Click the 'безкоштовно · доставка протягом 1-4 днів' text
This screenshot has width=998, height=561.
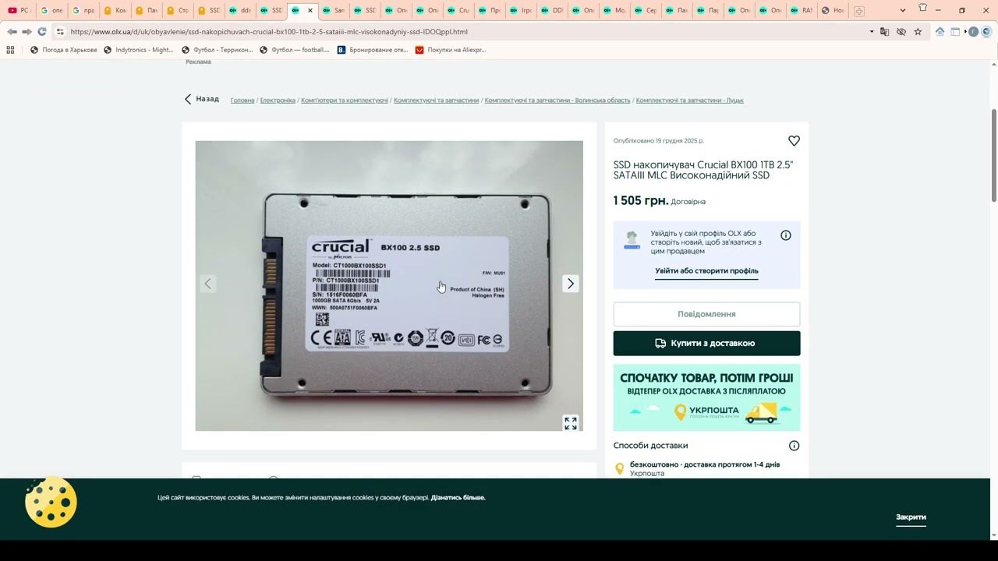tap(705, 464)
